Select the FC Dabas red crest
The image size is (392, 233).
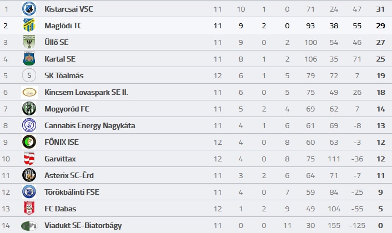pyautogui.click(x=29, y=208)
